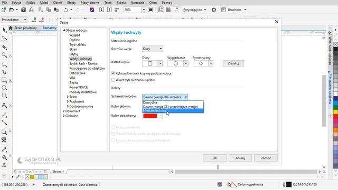The image size is (338, 190).
Task: Click the Home icon on welcome tab
Action: (x=11, y=28)
